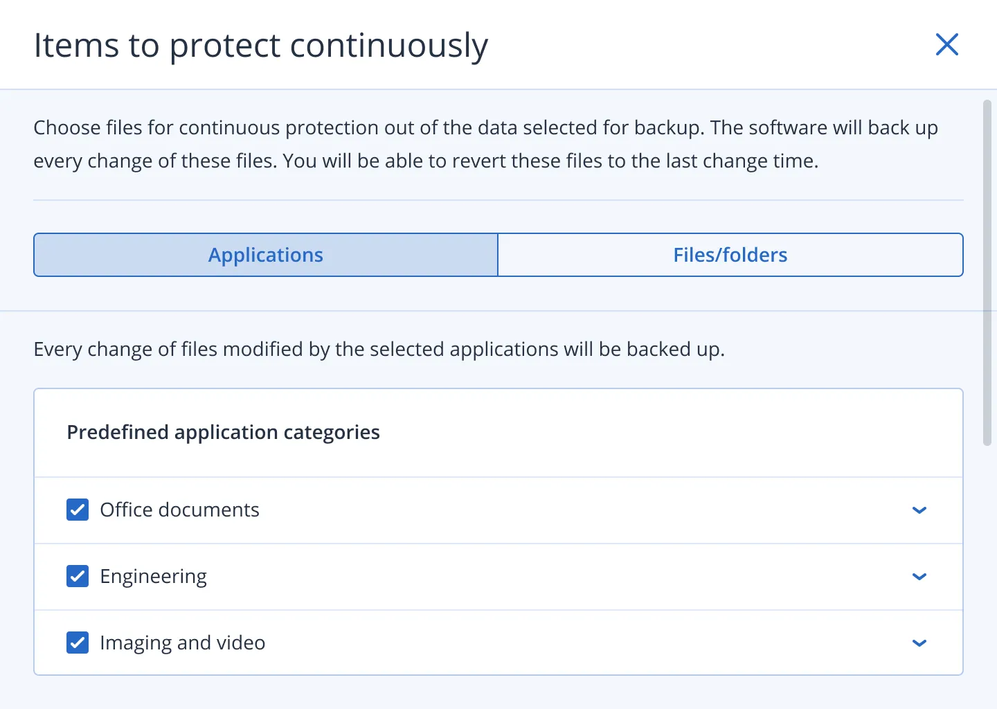The height and width of the screenshot is (709, 997).
Task: Click the Predefined application categories heading
Action: point(223,432)
